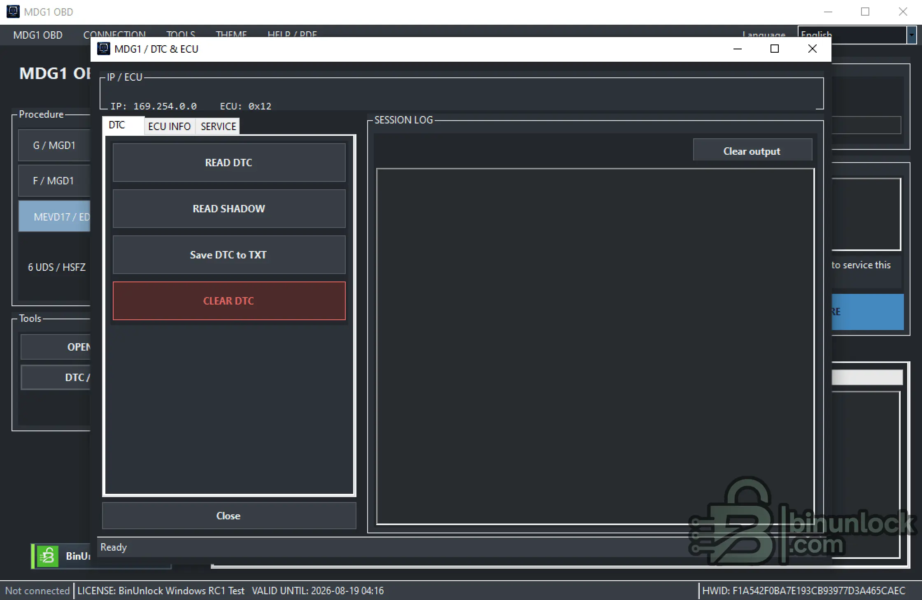The image size is (922, 600).
Task: Open the TOOLS menu
Action: (181, 34)
